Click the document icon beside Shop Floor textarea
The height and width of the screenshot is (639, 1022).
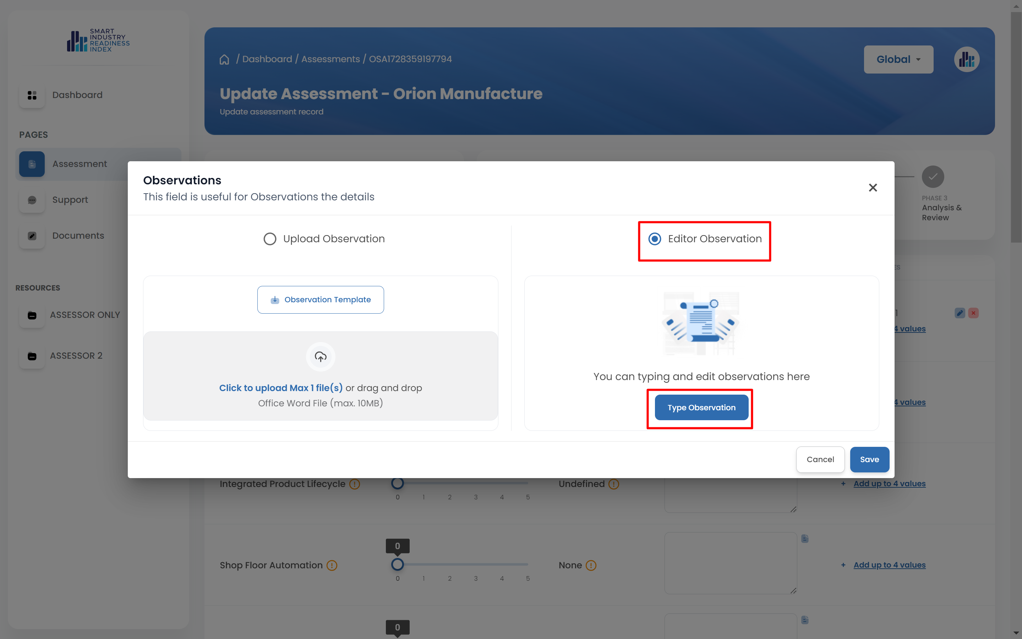coord(805,539)
